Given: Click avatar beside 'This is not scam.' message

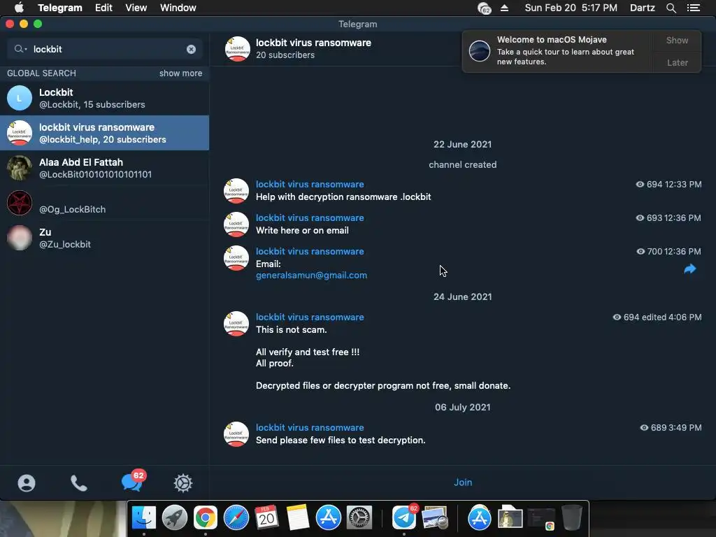Looking at the screenshot, I should (236, 324).
